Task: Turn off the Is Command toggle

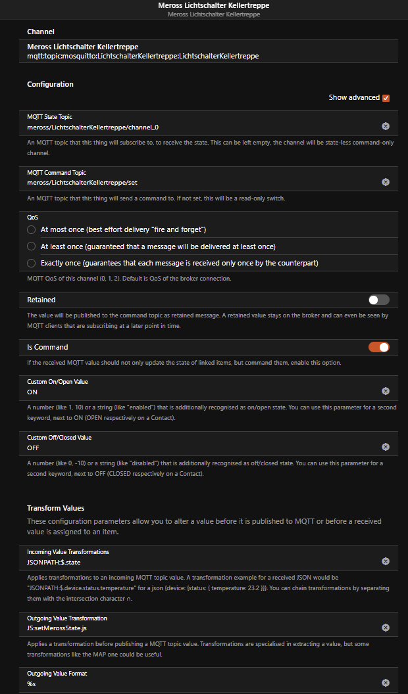Action: [379, 347]
